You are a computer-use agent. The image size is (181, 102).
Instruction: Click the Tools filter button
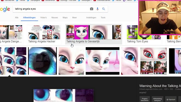[103, 18]
